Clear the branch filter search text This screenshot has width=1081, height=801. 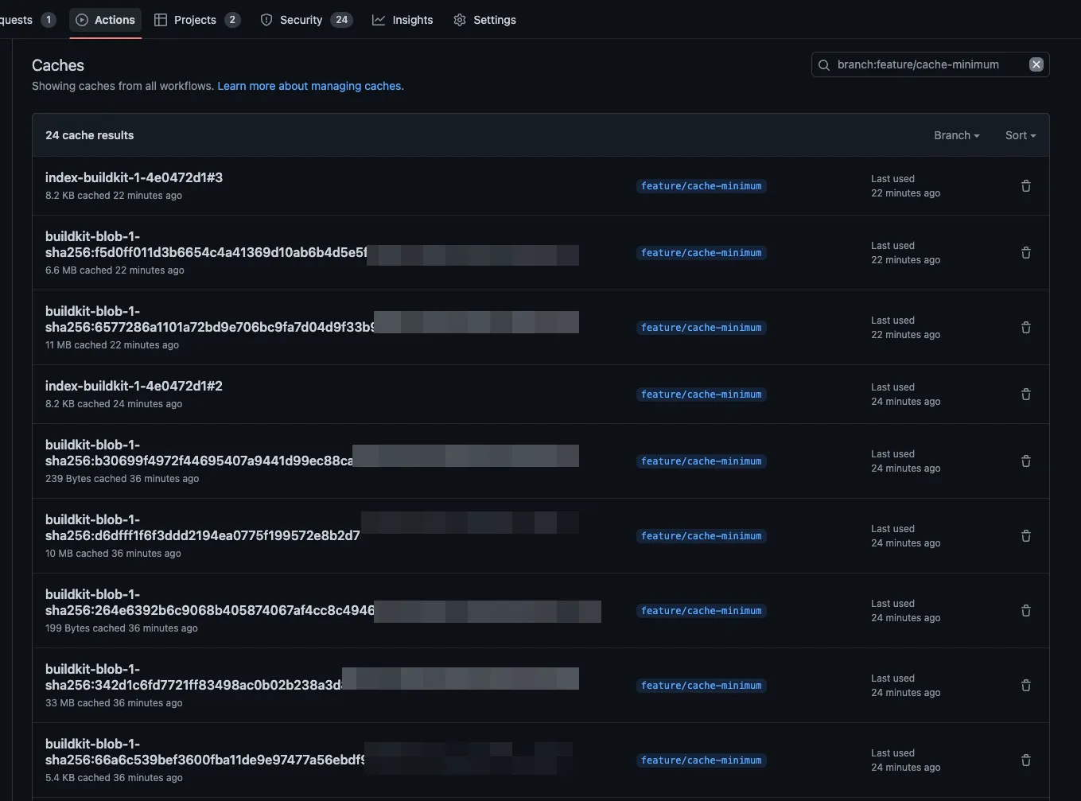(x=1036, y=64)
